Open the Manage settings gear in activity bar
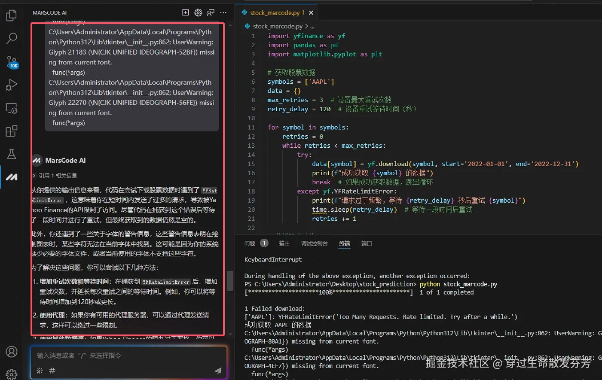Screen dimensions: 602x380 (12, 374)
